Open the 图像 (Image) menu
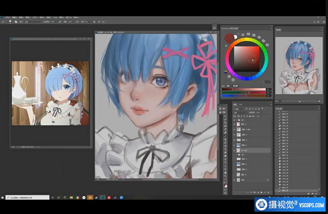328x214 pixels. coord(21,17)
